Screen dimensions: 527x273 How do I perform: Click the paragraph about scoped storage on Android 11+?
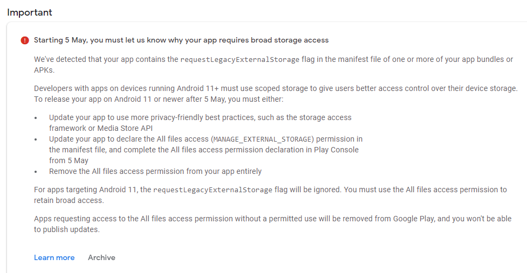coord(276,94)
